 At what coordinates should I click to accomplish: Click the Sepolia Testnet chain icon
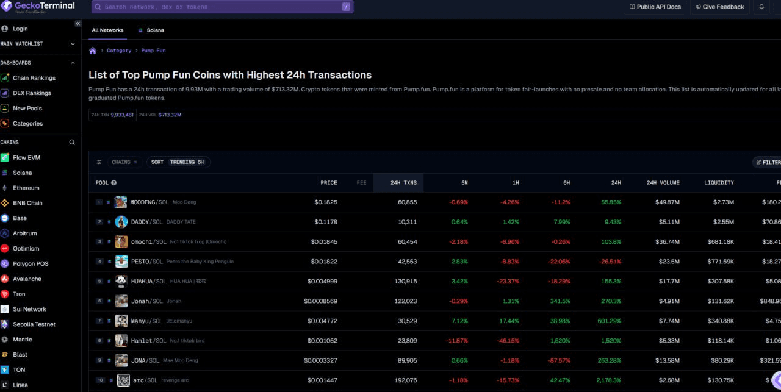tap(5, 324)
